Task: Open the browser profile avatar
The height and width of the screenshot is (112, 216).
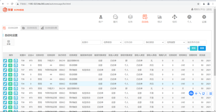Action: pos(208,4)
